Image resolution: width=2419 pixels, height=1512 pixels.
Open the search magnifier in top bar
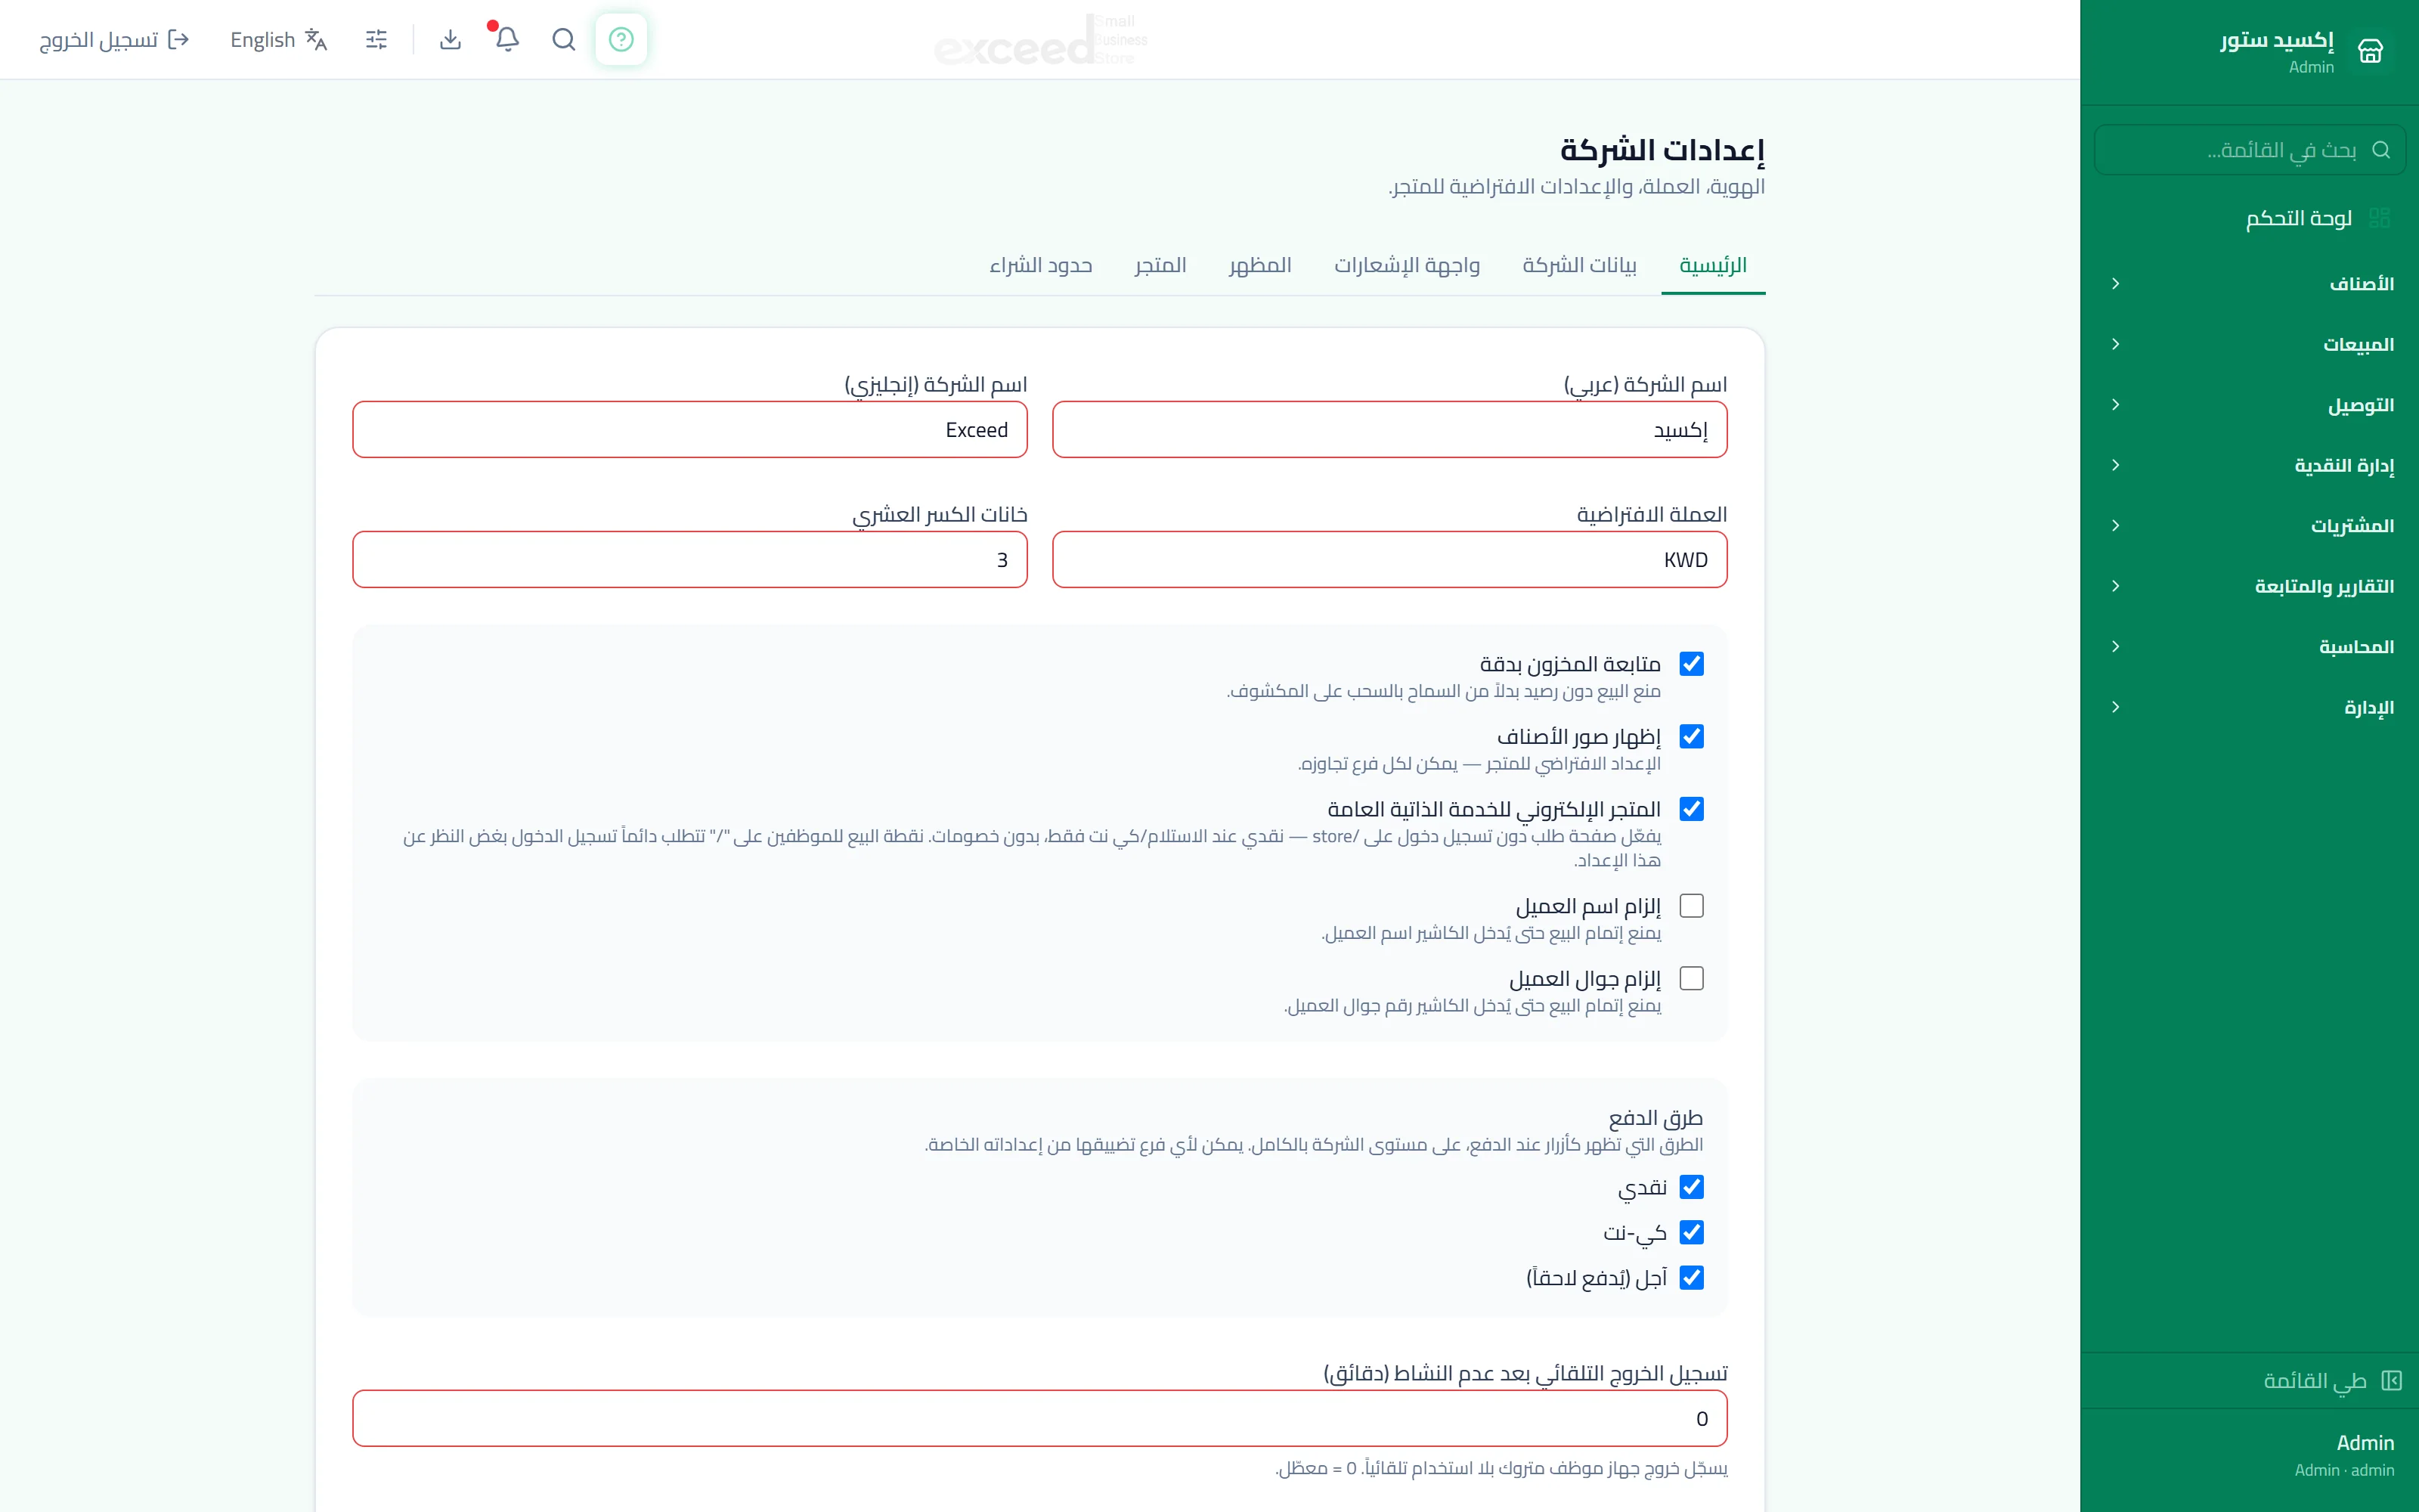tap(564, 39)
